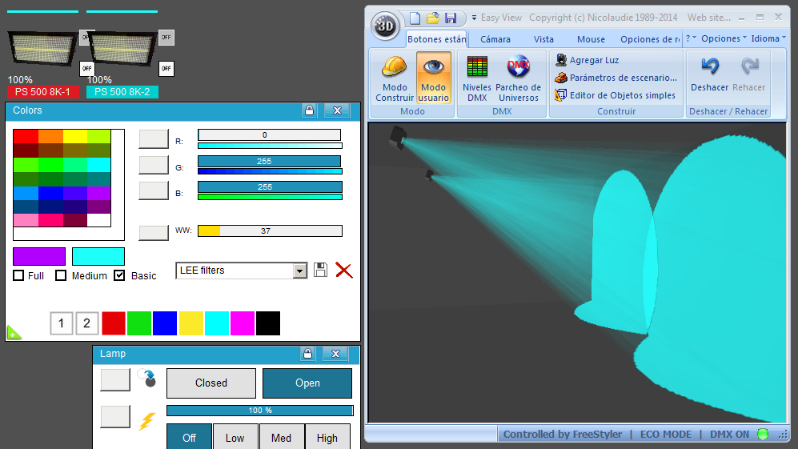The height and width of the screenshot is (449, 798).
Task: Lock the Colors panel
Action: pos(310,110)
